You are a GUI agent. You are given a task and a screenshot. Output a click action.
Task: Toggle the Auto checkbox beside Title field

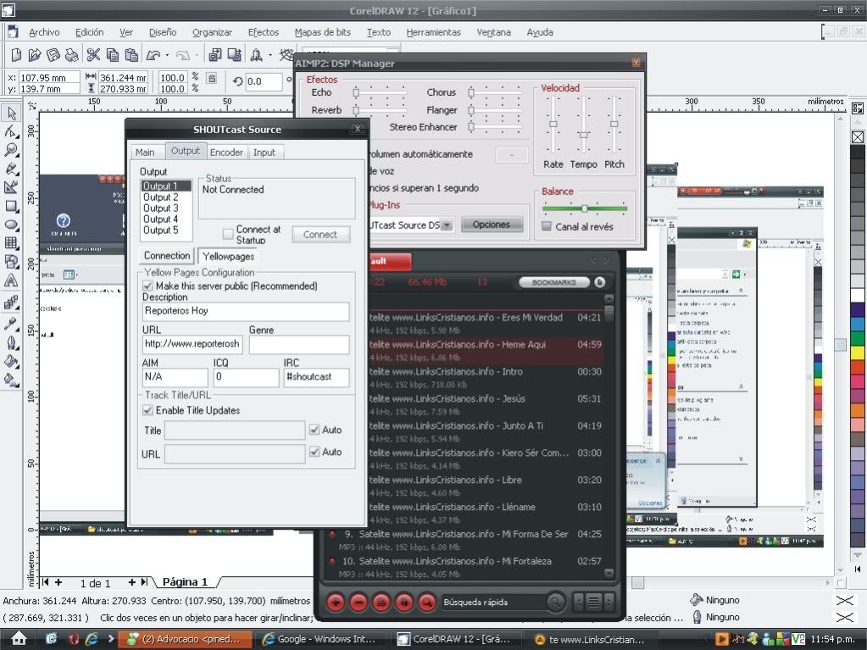click(x=314, y=430)
